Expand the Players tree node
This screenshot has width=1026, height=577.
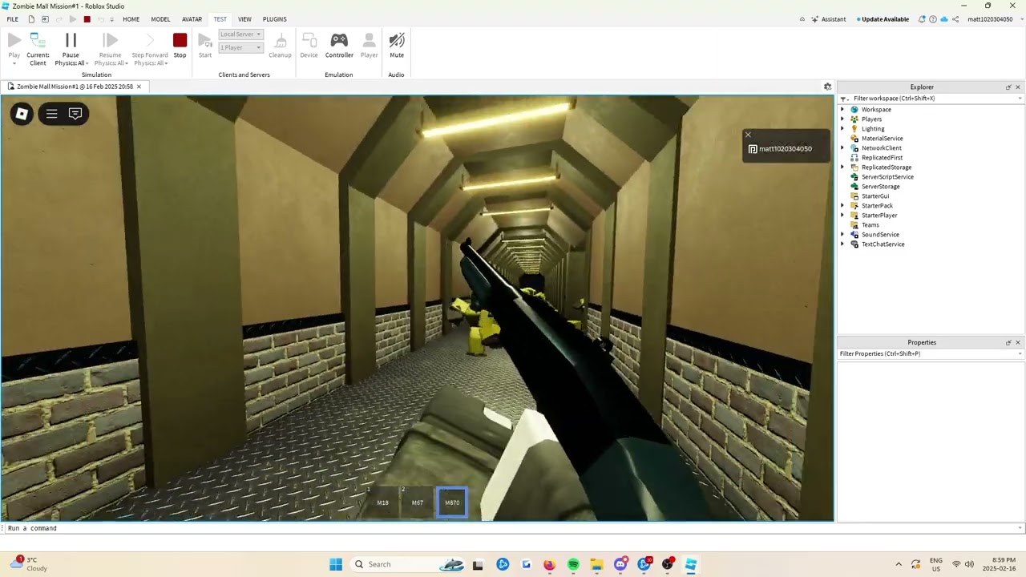(x=842, y=119)
